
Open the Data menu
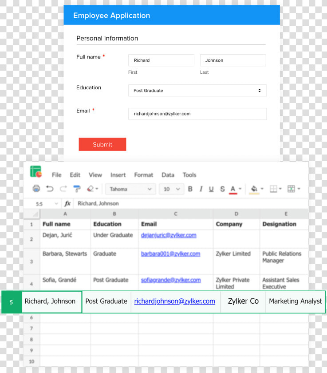(168, 175)
